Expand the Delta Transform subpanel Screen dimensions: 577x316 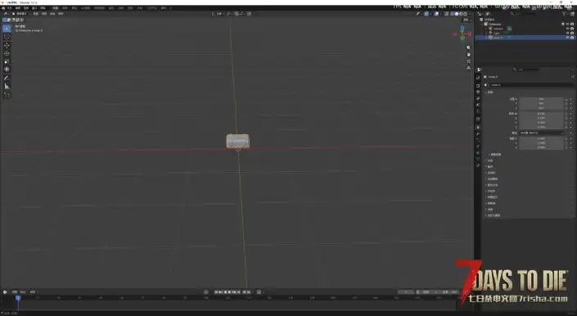(495, 155)
